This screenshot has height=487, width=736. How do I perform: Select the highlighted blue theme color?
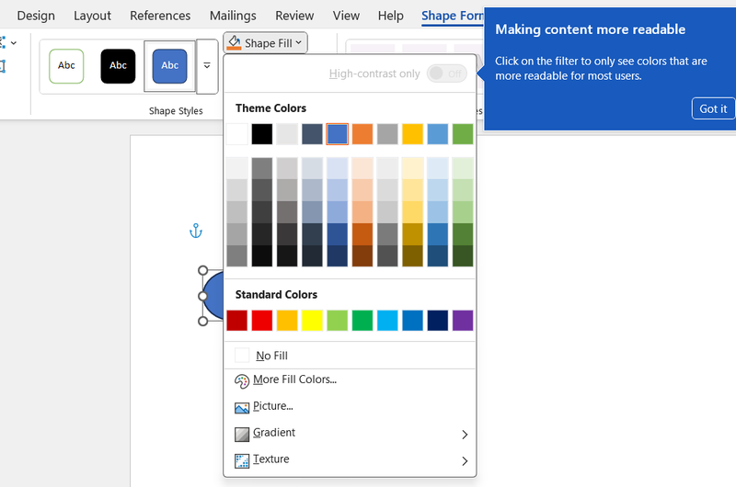338,134
